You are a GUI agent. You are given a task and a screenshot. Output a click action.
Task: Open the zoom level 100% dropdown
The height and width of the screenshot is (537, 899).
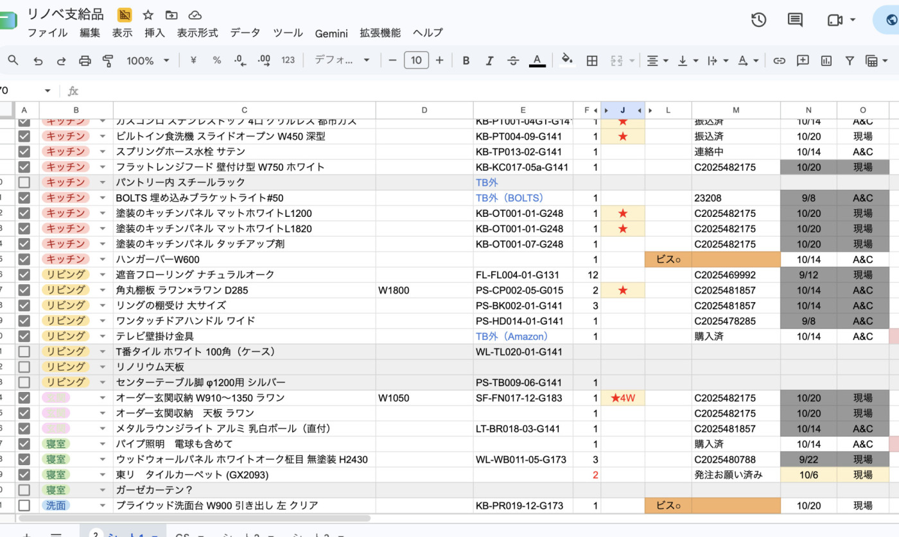click(148, 60)
